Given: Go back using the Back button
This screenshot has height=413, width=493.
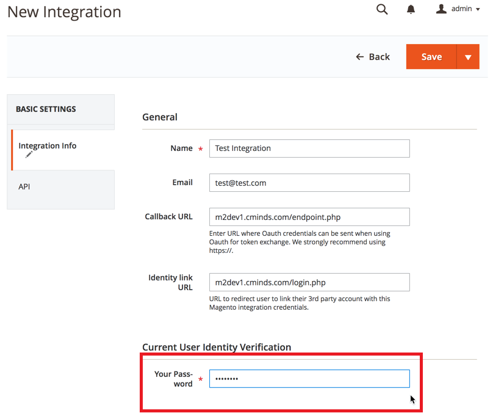Looking at the screenshot, I should tap(373, 57).
